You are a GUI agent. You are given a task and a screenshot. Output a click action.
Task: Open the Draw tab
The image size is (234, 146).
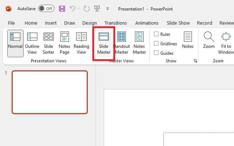coord(70,23)
